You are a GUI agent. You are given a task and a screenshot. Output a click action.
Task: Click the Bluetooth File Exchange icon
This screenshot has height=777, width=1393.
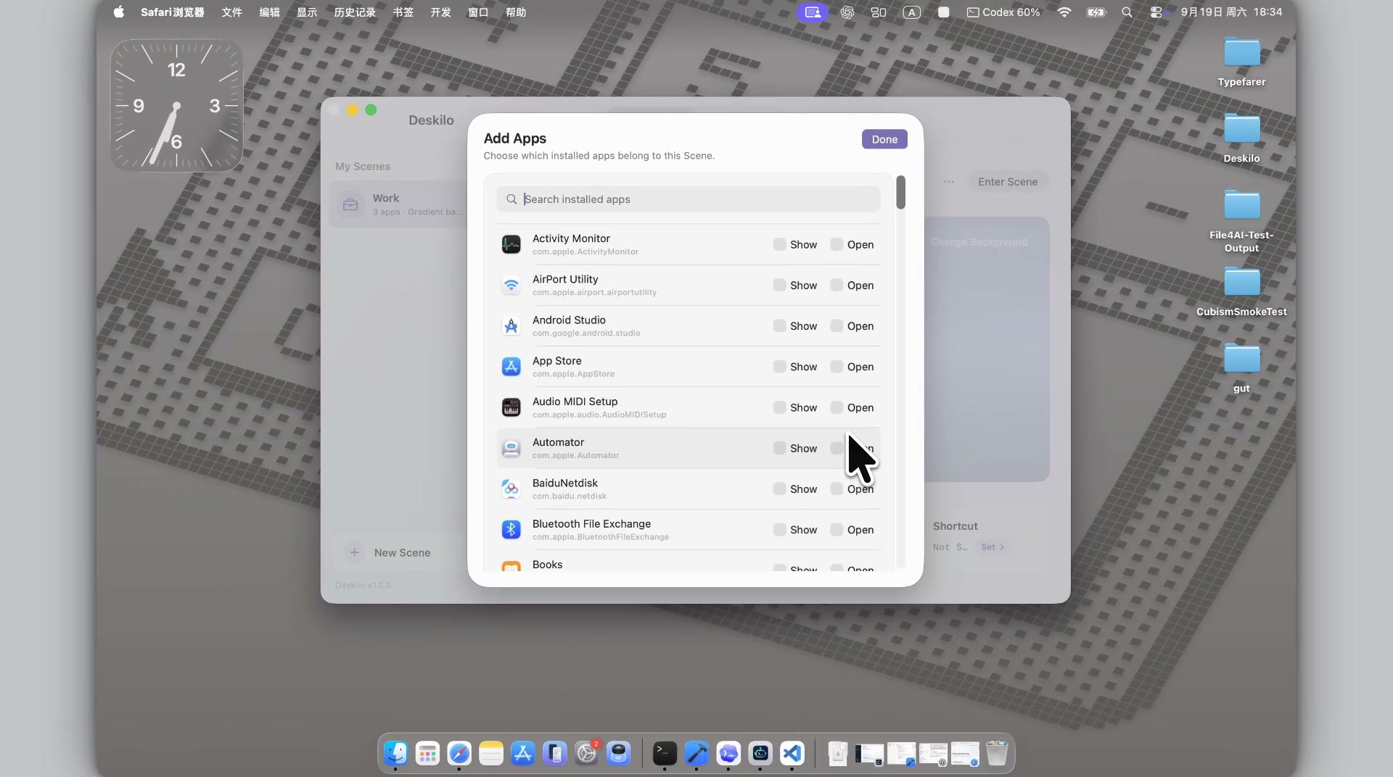[511, 530]
